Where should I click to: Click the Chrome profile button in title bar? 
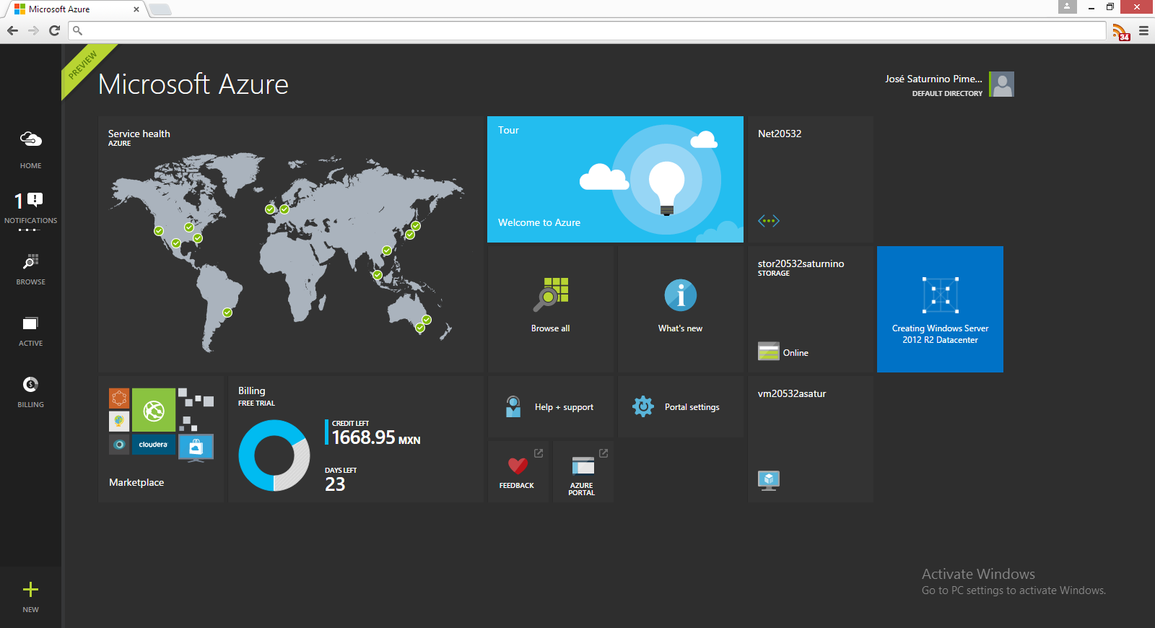[1067, 6]
